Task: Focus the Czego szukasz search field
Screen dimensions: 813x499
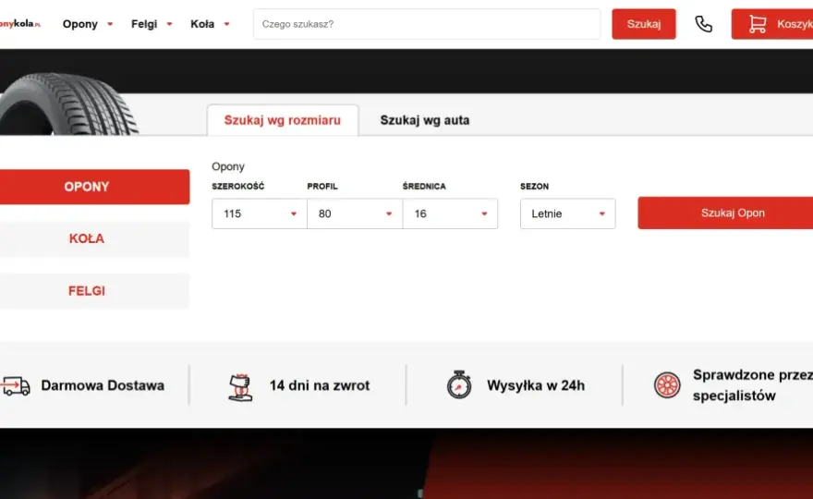Action: pos(427,24)
